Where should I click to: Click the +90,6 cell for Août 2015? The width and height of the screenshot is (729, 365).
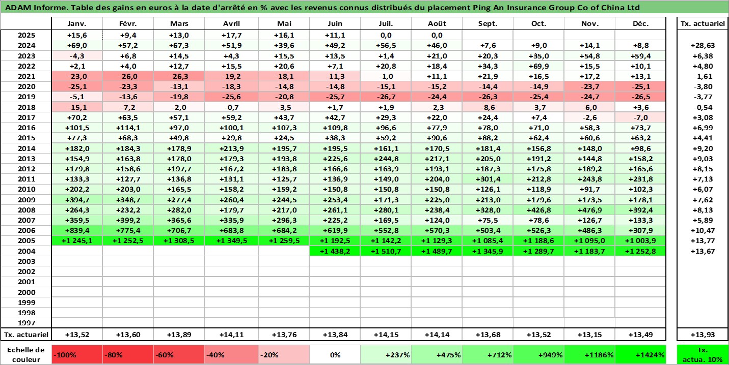pyautogui.click(x=437, y=138)
